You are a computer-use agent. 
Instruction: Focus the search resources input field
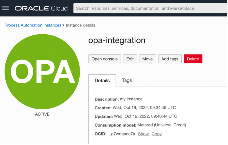(149, 8)
